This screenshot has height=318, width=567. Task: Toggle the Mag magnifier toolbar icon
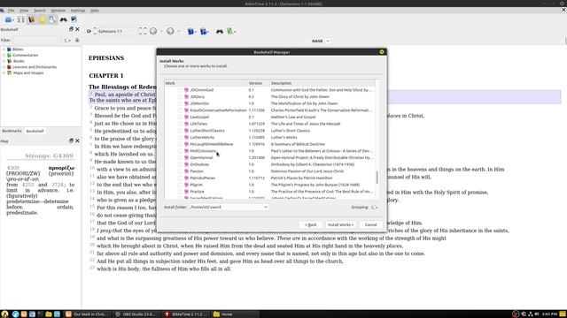52,19
